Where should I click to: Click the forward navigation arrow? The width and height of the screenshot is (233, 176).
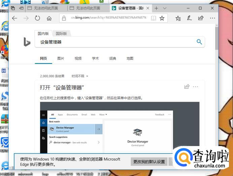pos(26,18)
